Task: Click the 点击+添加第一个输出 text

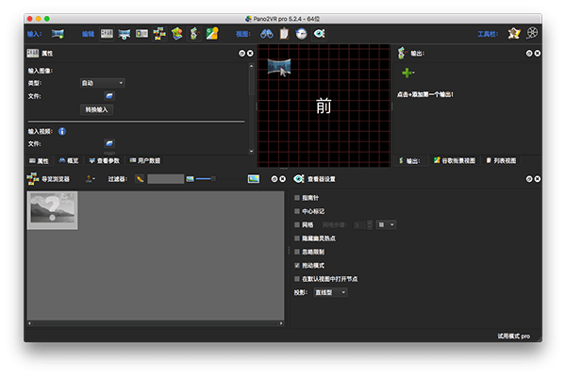Action: click(432, 95)
